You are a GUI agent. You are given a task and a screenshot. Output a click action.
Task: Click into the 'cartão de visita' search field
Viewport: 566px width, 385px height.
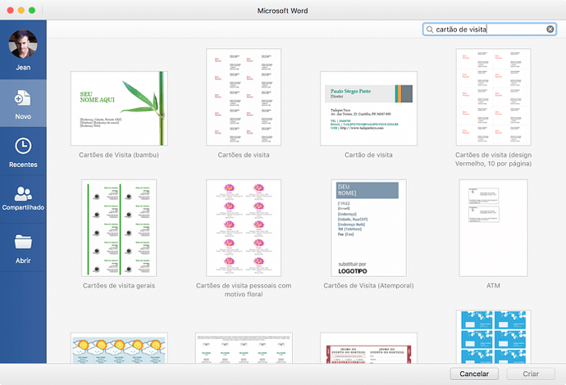[490, 29]
